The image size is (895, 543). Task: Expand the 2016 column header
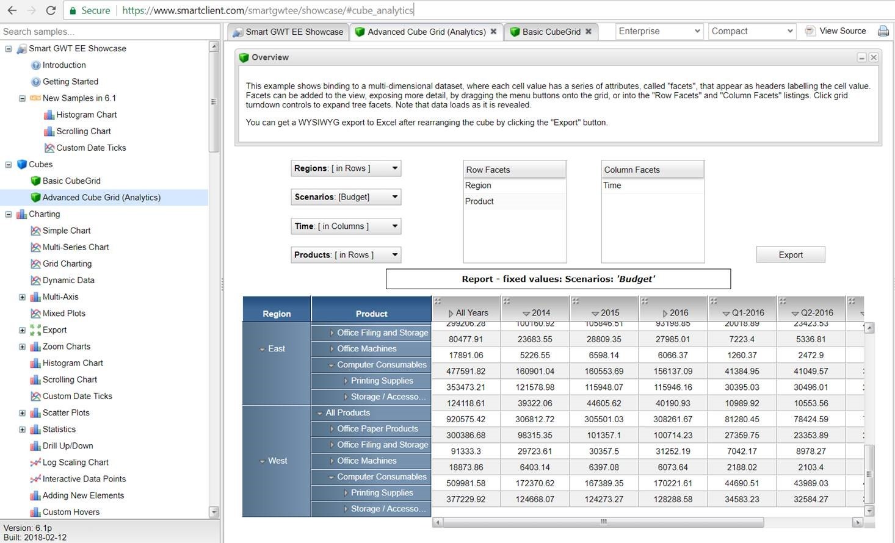coord(666,313)
